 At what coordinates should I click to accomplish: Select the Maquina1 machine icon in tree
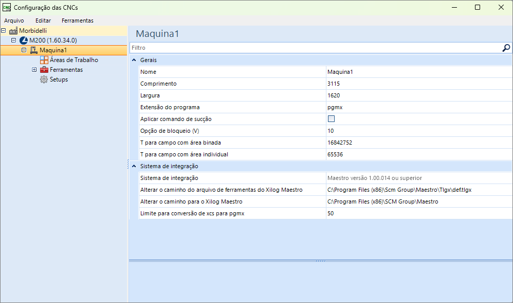pyautogui.click(x=34, y=50)
